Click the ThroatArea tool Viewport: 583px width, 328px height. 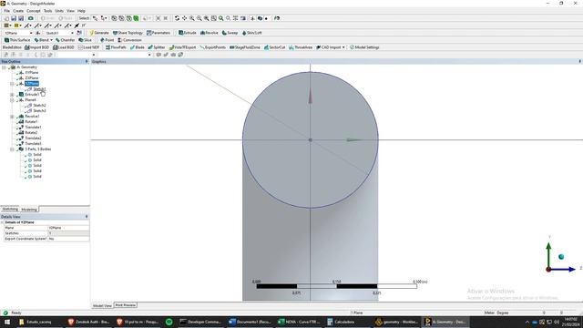click(x=301, y=47)
